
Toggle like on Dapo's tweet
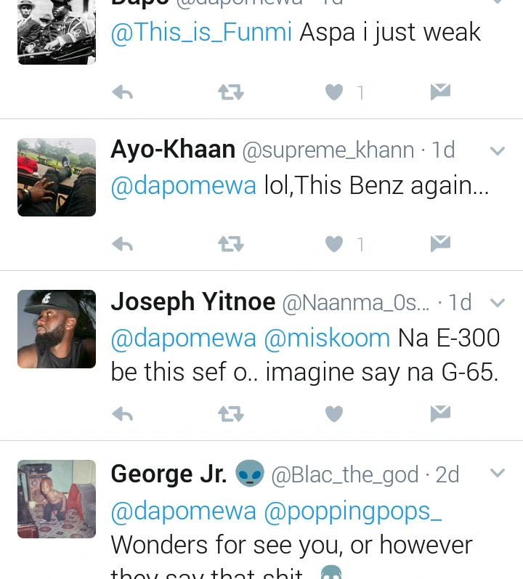point(334,92)
